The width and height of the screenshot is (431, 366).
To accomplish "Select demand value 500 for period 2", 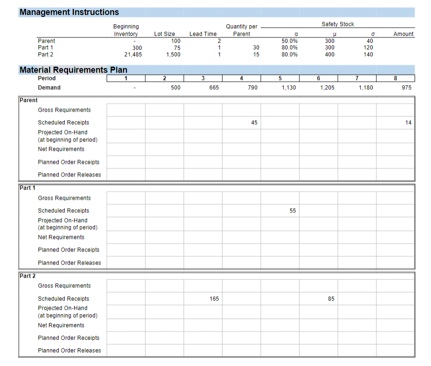I will [176, 88].
